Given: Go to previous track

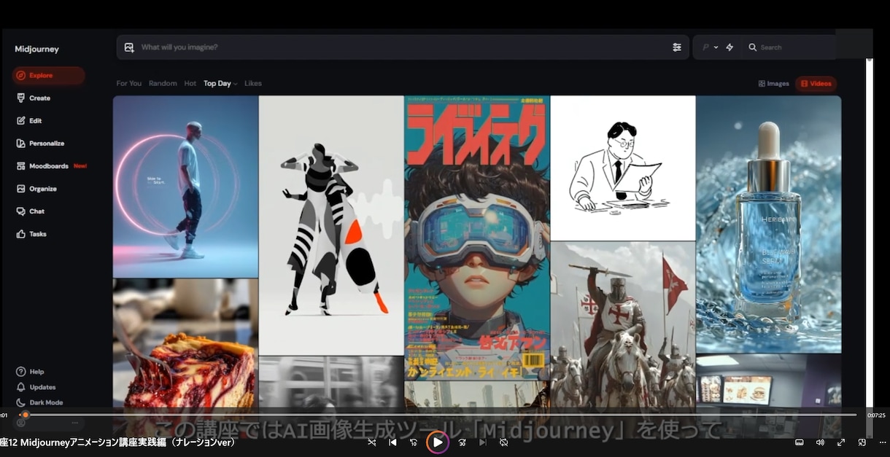Looking at the screenshot, I should 392,442.
